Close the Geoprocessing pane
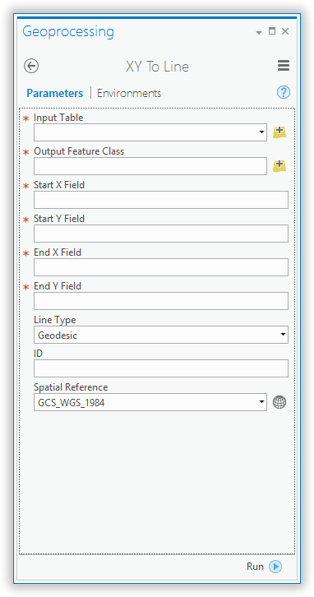Image resolution: width=314 pixels, height=597 pixels. pyautogui.click(x=285, y=31)
